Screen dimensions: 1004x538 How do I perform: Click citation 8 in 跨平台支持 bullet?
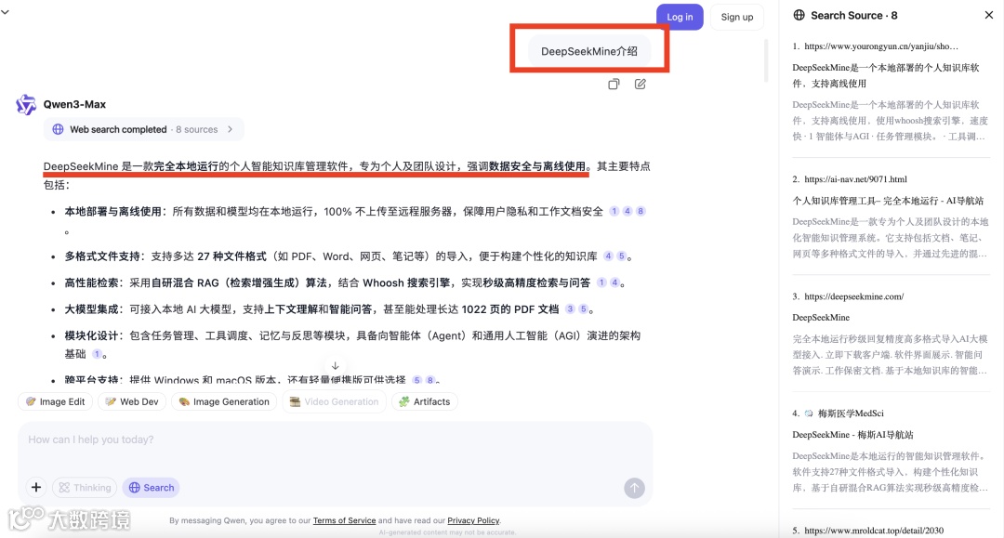[x=430, y=380]
